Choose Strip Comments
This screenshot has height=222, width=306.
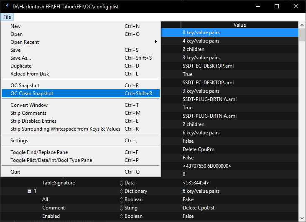(81, 113)
